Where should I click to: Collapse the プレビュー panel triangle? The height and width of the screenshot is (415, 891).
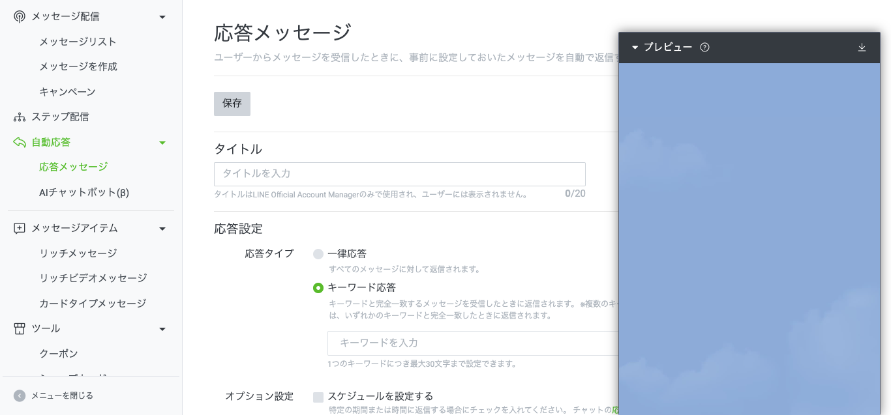[x=635, y=48]
